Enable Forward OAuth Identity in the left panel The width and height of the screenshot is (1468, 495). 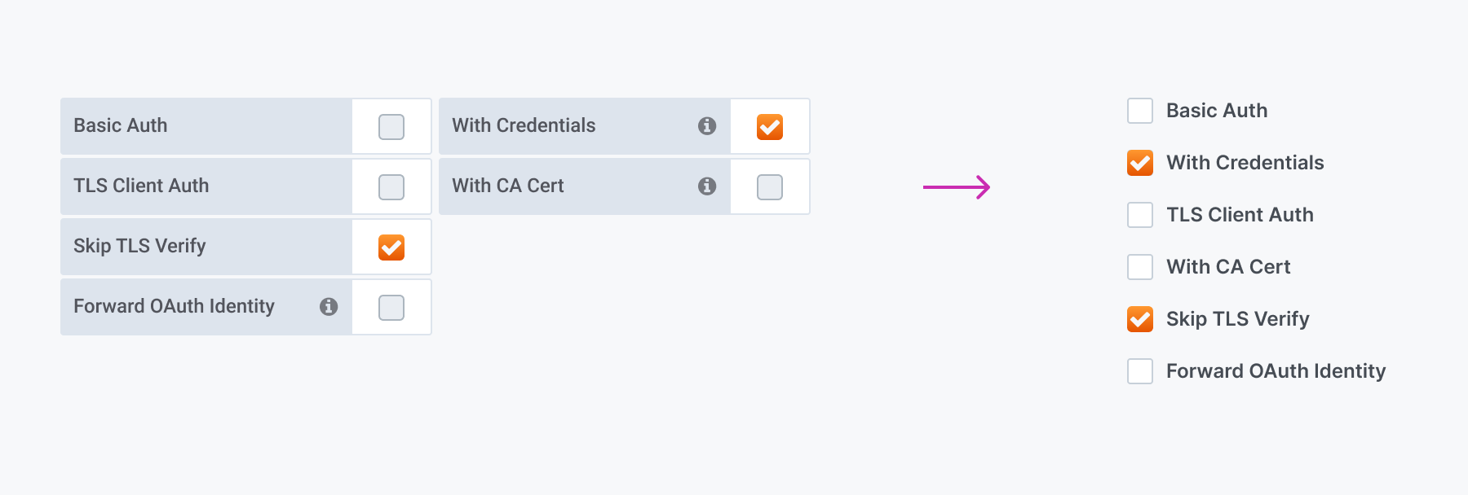click(x=391, y=307)
